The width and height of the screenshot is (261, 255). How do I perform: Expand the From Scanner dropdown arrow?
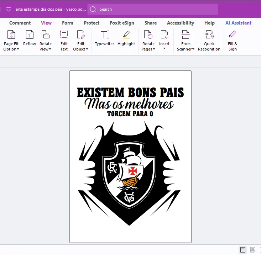tap(193, 49)
